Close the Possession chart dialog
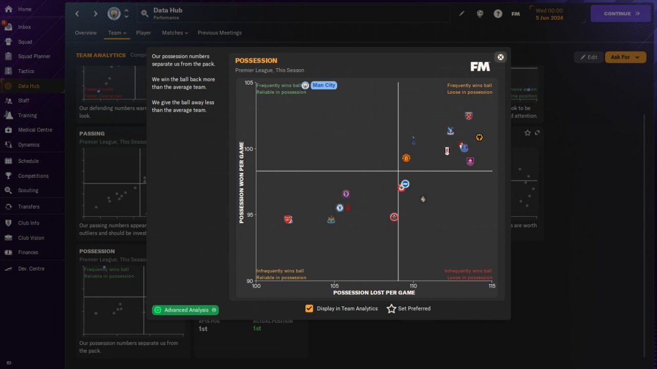 point(501,57)
